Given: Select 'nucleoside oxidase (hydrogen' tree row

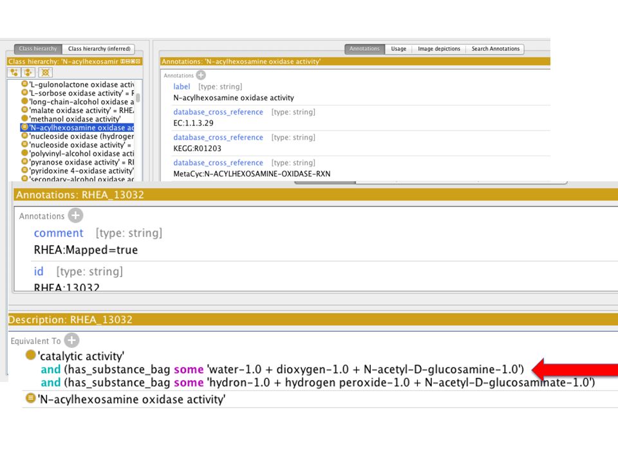Looking at the screenshot, I should click(x=78, y=136).
